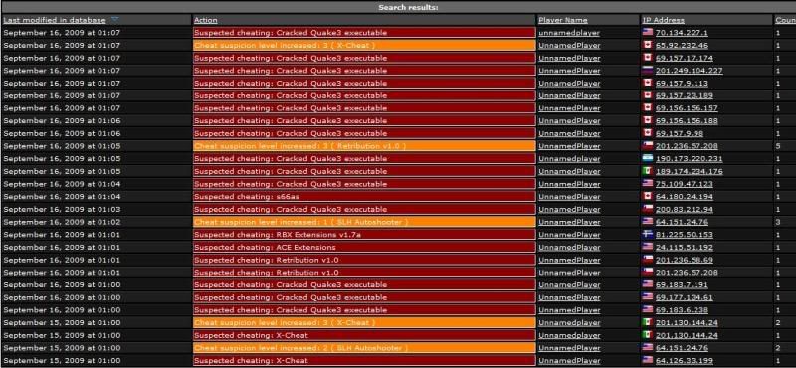
Task: Click sort arrow beside Last modified in database
Action: coord(115,20)
